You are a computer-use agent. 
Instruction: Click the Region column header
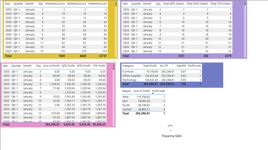coord(126,91)
